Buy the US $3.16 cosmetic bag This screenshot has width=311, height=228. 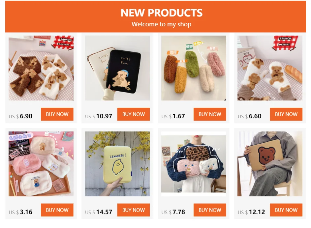pos(57,210)
